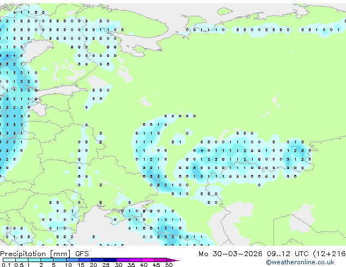Click the legend label '10'

click(x=68, y=265)
